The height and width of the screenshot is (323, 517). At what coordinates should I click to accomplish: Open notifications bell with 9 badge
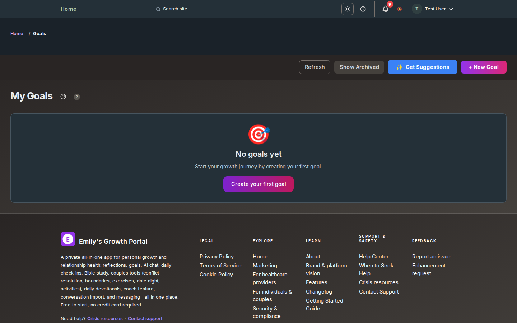click(386, 9)
